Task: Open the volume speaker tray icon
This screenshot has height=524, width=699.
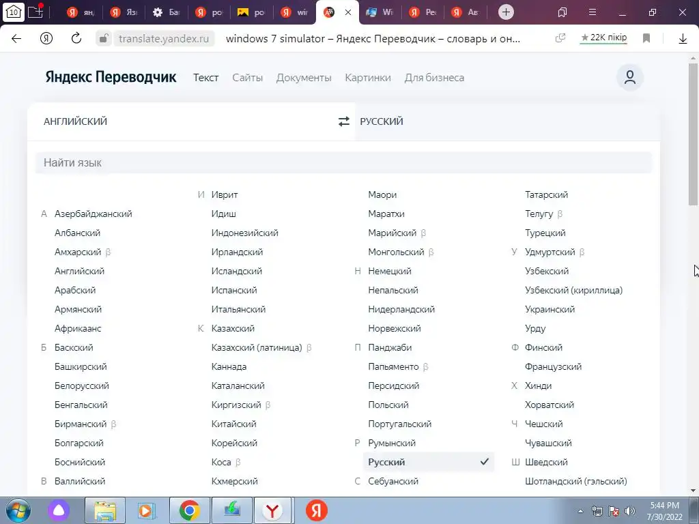Action: coord(629,511)
